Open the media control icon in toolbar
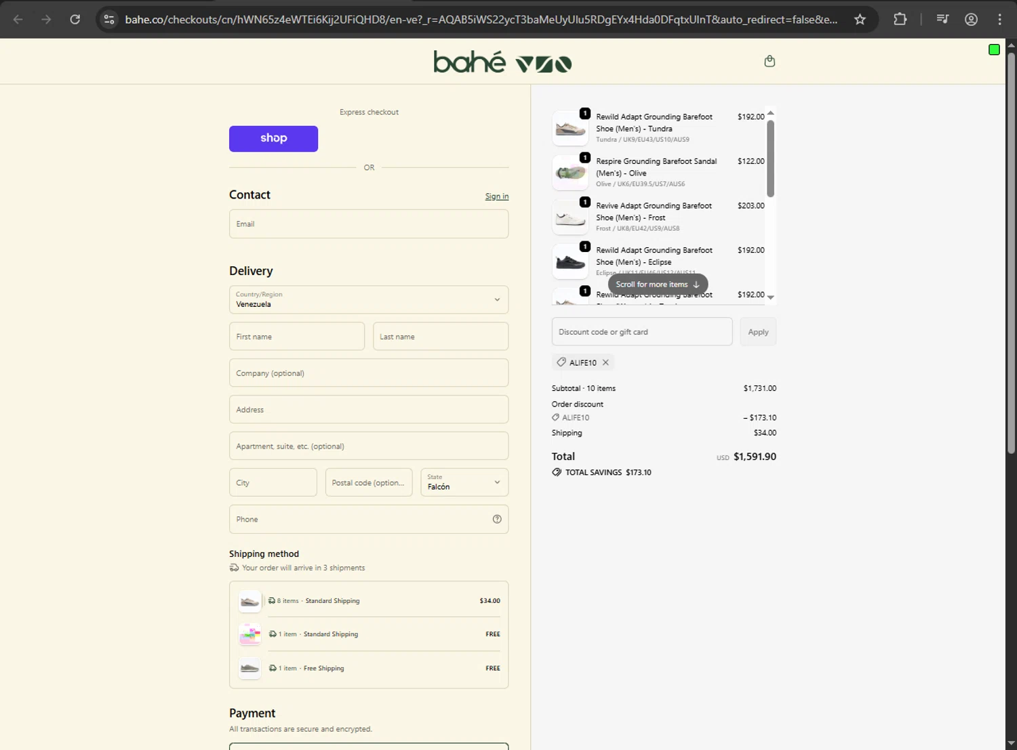The height and width of the screenshot is (750, 1017). click(942, 19)
